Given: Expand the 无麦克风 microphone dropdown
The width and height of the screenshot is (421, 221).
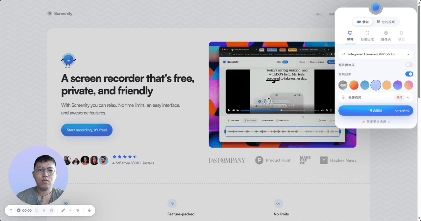Looking at the screenshot, I should tap(408, 98).
